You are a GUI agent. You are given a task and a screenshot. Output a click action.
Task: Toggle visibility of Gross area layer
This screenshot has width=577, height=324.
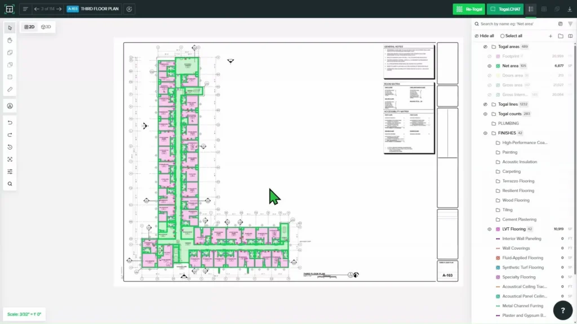click(x=490, y=85)
